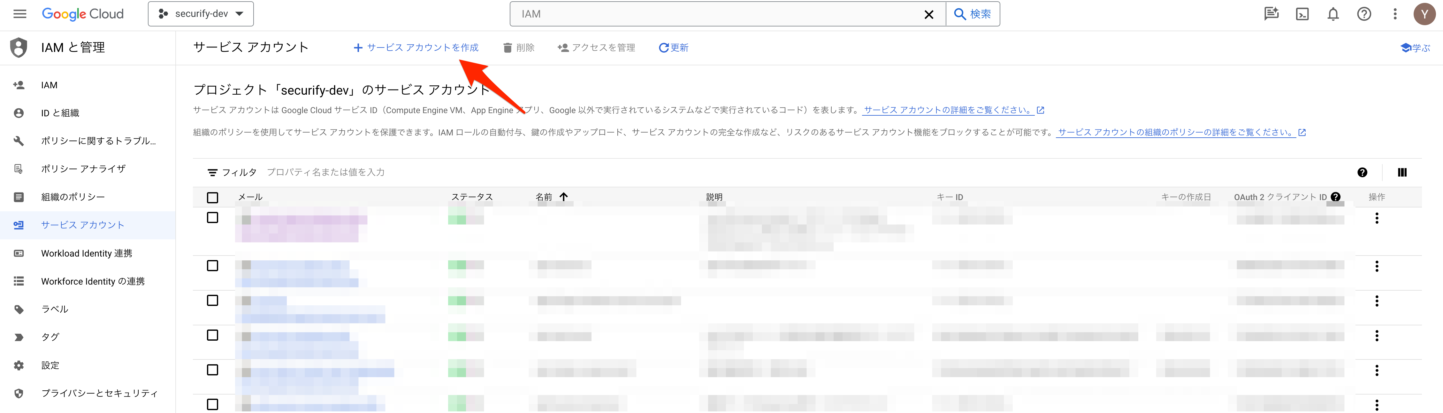Check the fifth service account row checkbox
This screenshot has height=413, width=1443.
pyautogui.click(x=212, y=369)
